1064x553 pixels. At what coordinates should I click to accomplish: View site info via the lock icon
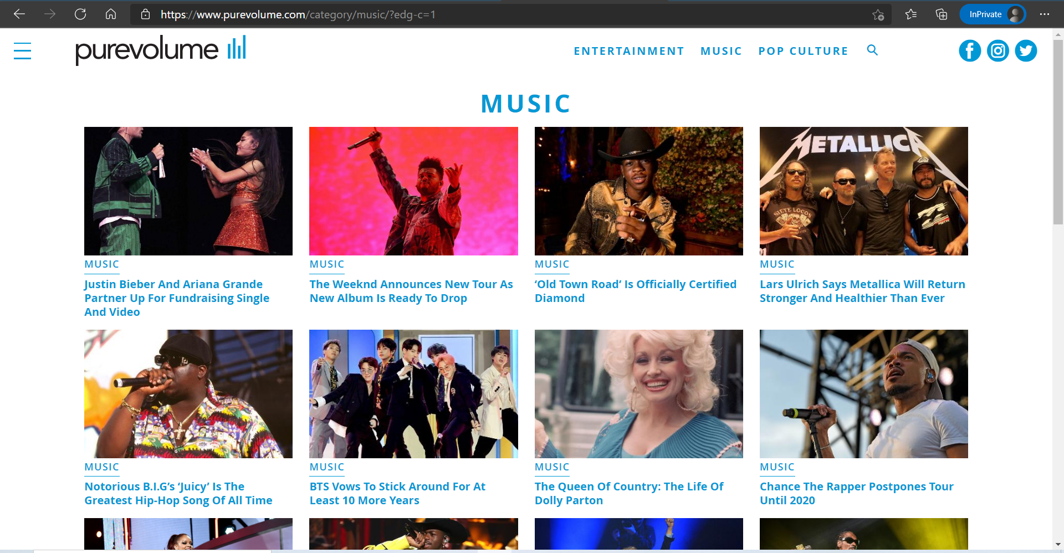point(145,14)
